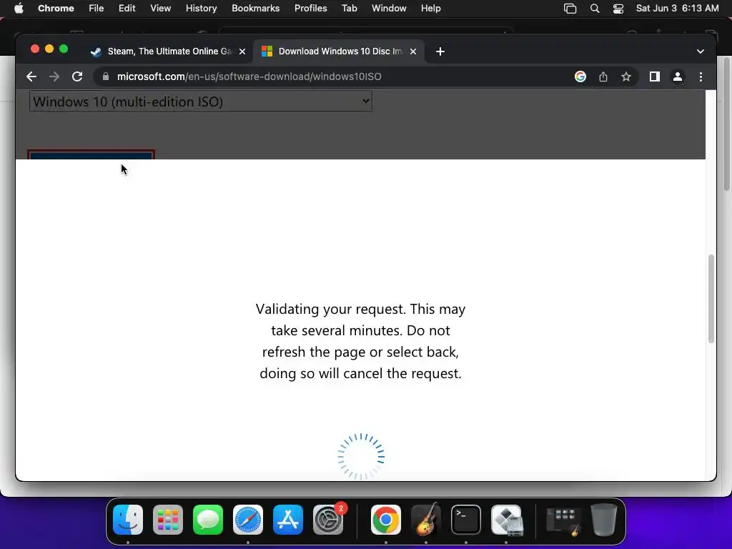Click the page's vertical scrollbar thumb

click(x=711, y=299)
